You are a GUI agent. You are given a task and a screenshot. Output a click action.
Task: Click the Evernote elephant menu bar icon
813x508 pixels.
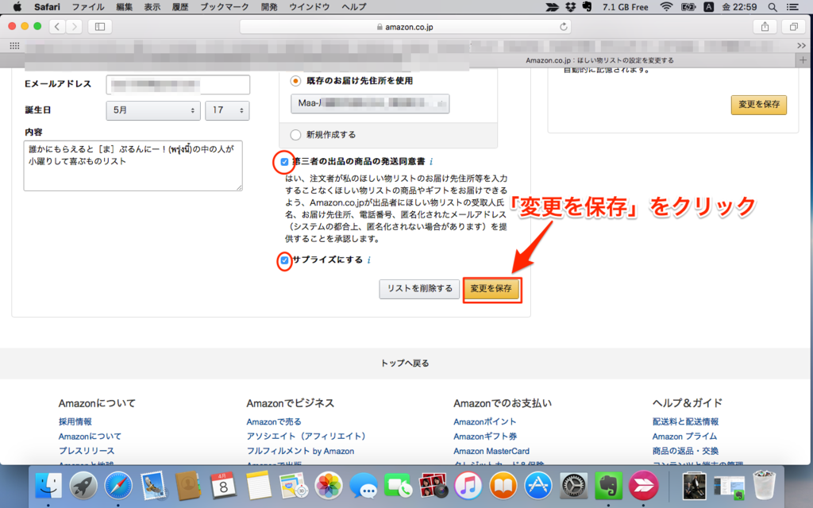587,6
